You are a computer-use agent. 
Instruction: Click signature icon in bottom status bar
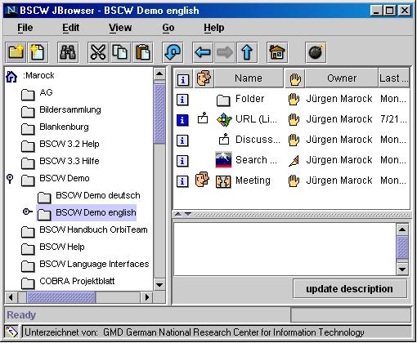tap(11, 332)
